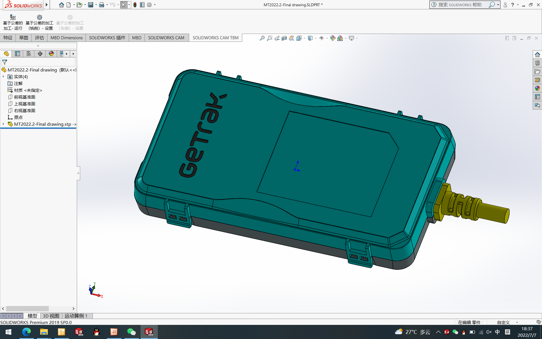Open the Display Style dropdown arrow
Viewport: 542px width, 339px height.
click(x=316, y=38)
